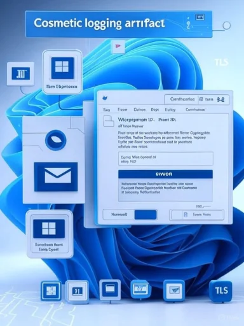Click the circle handle right of the banner
Screen dimensions: 244x326
(227, 25)
